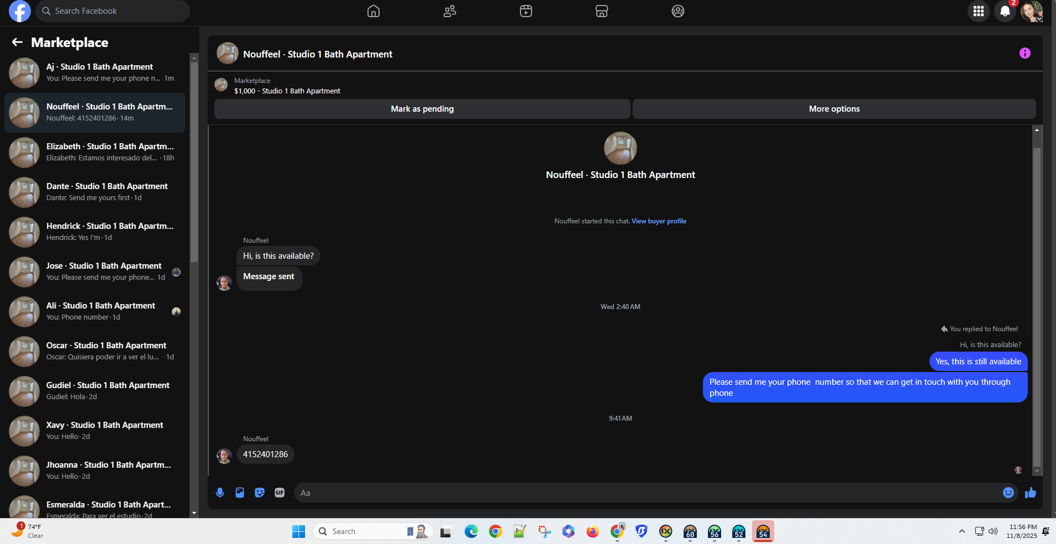Image resolution: width=1056 pixels, height=544 pixels.
Task: Open the Windows Start menu
Action: click(298, 531)
